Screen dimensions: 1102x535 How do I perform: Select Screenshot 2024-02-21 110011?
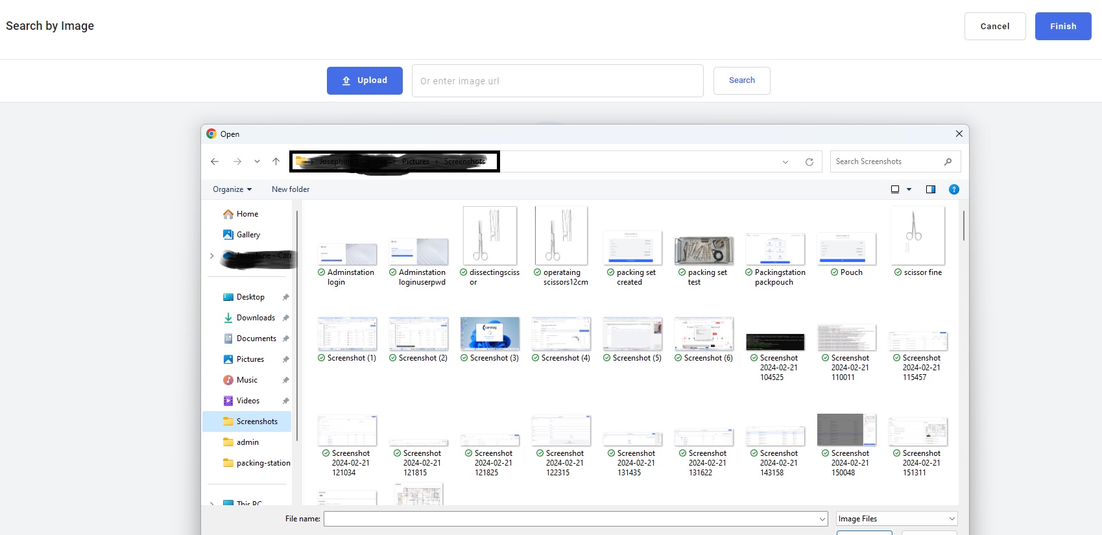[x=846, y=353]
